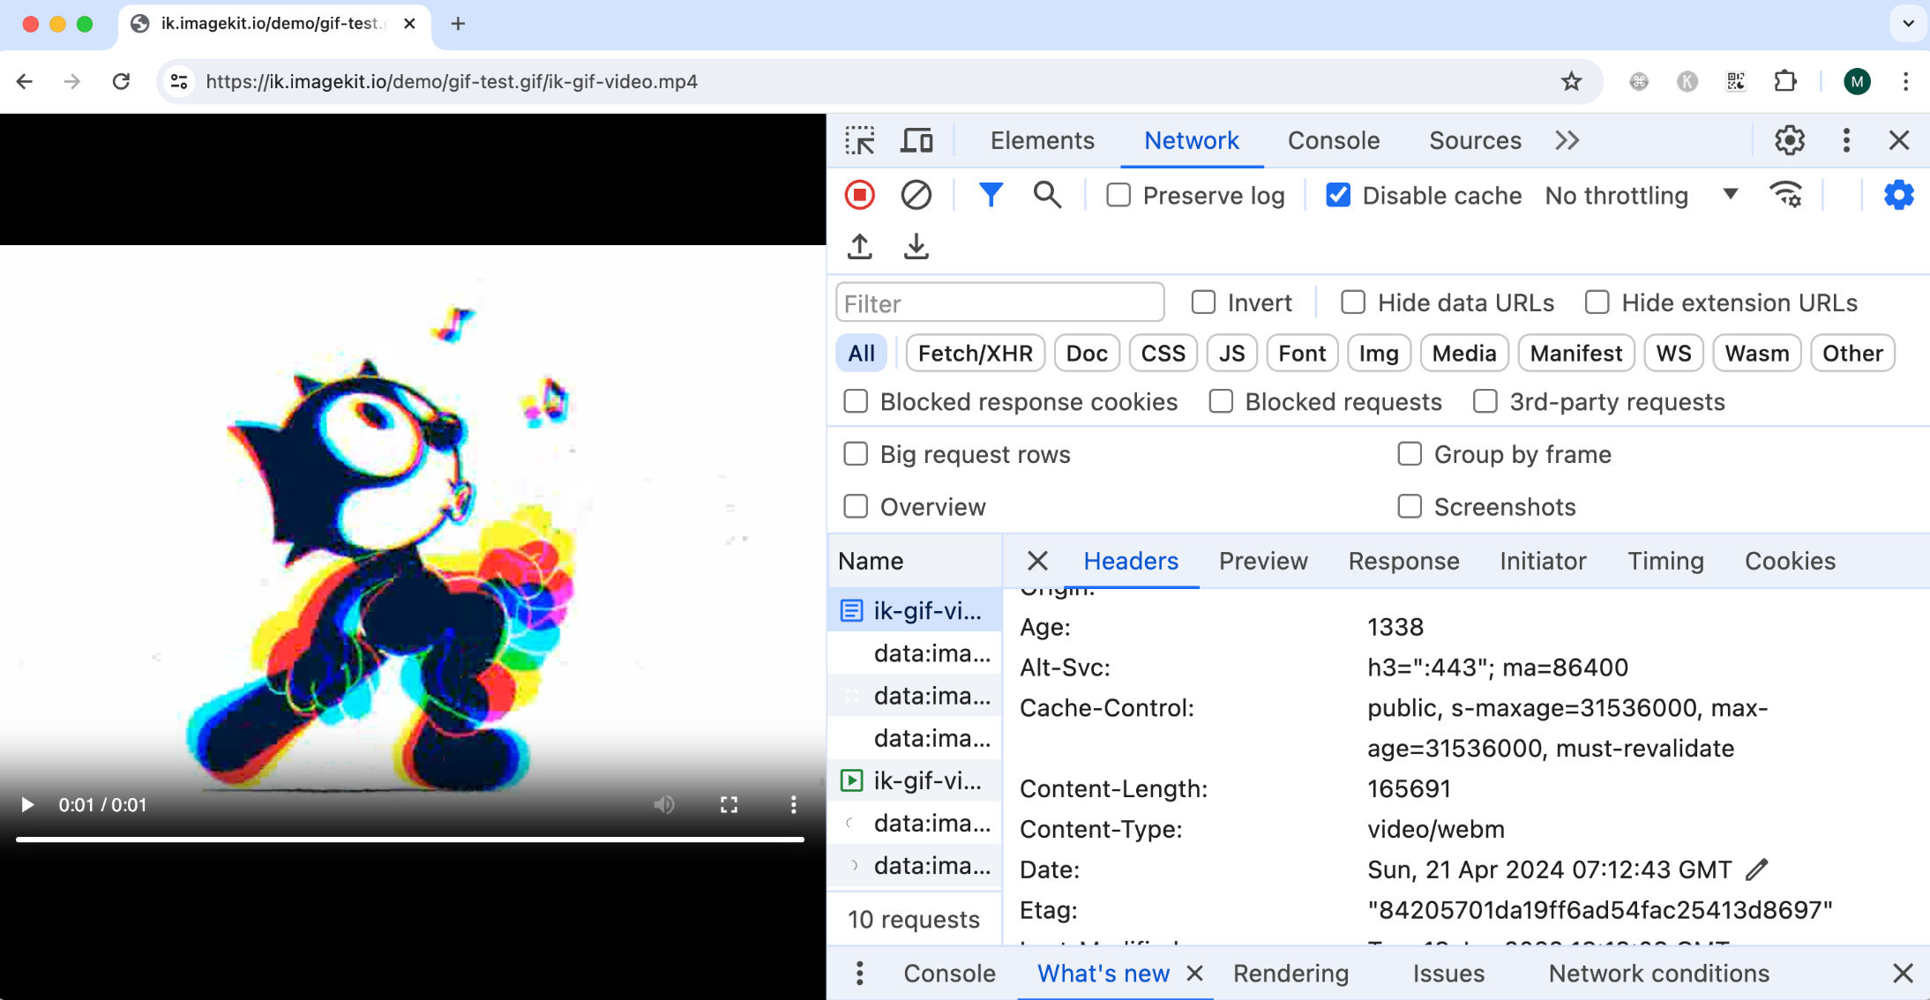Expand the hidden DevTools tabs chevron

tap(1567, 140)
